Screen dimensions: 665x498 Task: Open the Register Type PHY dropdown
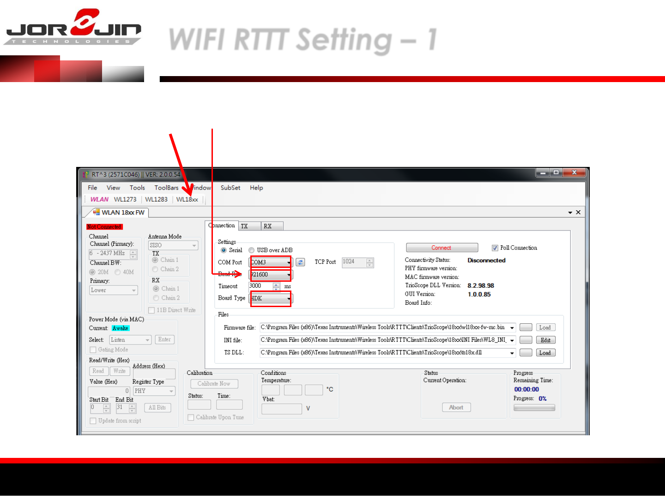coord(154,391)
